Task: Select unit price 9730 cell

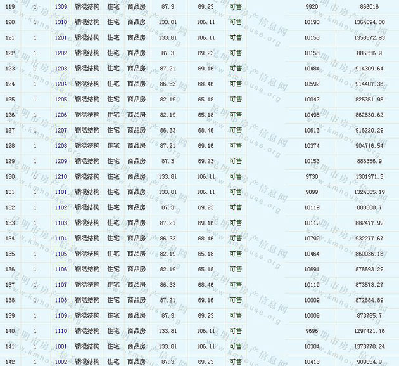Action: pos(312,176)
